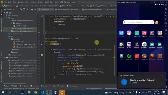Open the TODO tool window

point(14,86)
